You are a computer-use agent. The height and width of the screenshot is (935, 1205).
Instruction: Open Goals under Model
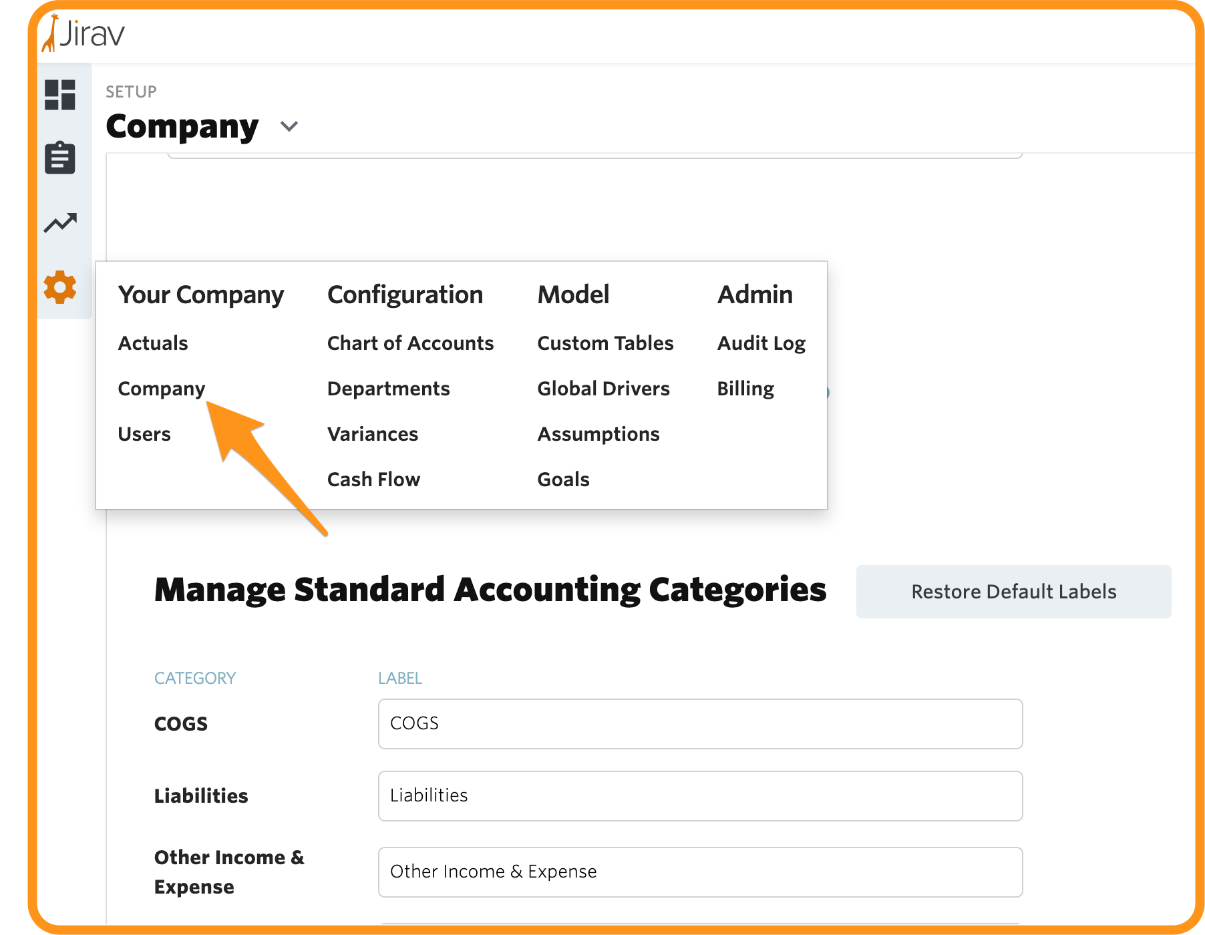pyautogui.click(x=563, y=480)
